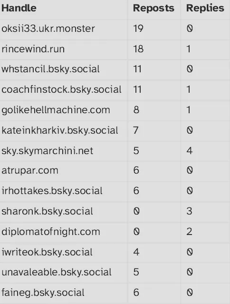Click the unavaleable.bsky.social handle
Viewport: 230px width, 304px height.
pos(57,272)
